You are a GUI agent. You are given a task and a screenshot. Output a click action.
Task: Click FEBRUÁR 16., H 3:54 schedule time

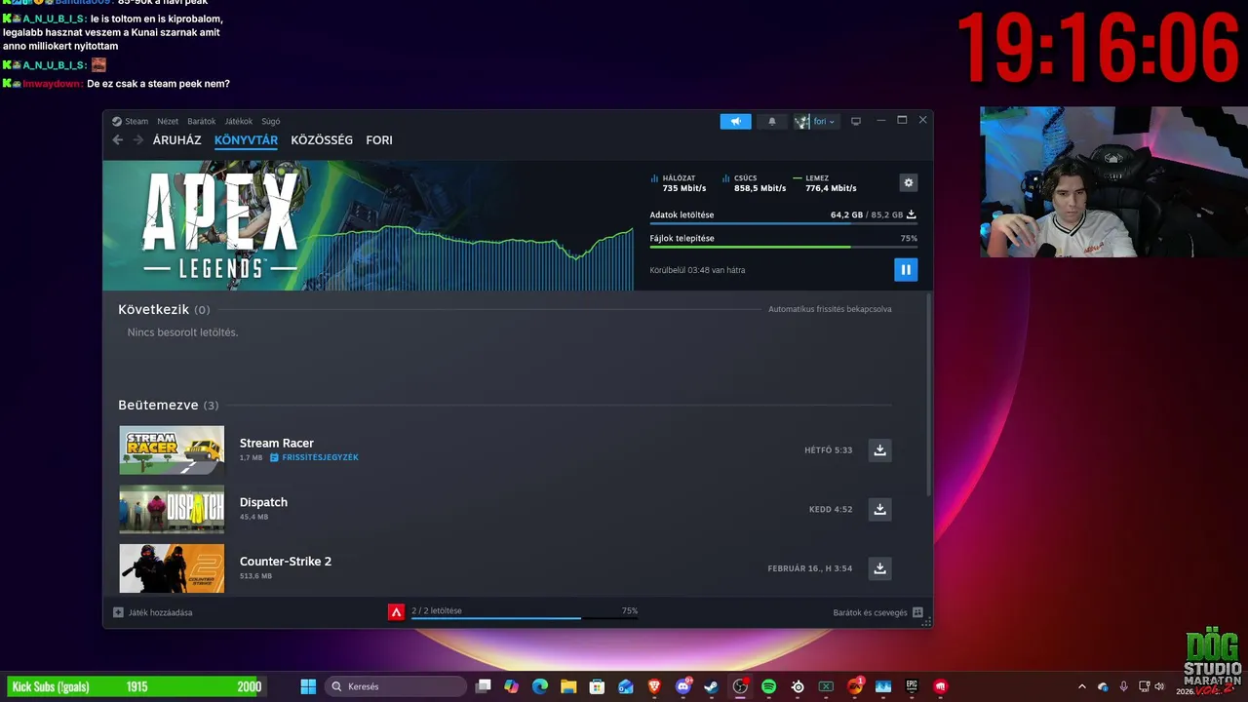[x=810, y=568]
